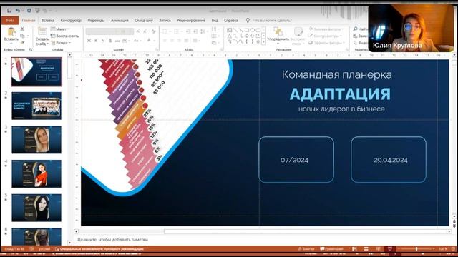The width and height of the screenshot is (458, 257).
Task: Select the oval shape in shapes gallery
Action: point(253,30)
